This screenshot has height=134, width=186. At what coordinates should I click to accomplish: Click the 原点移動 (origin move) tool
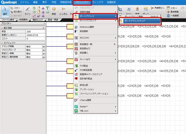[x=173, y=12]
